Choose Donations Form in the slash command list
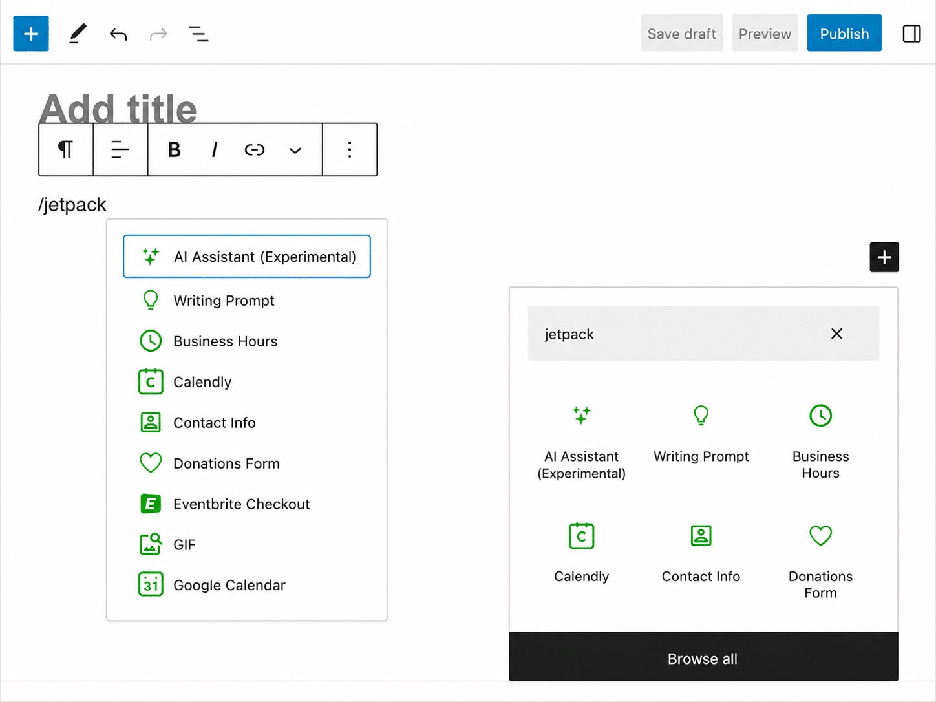Screen dimensions: 936x702 point(247,463)
